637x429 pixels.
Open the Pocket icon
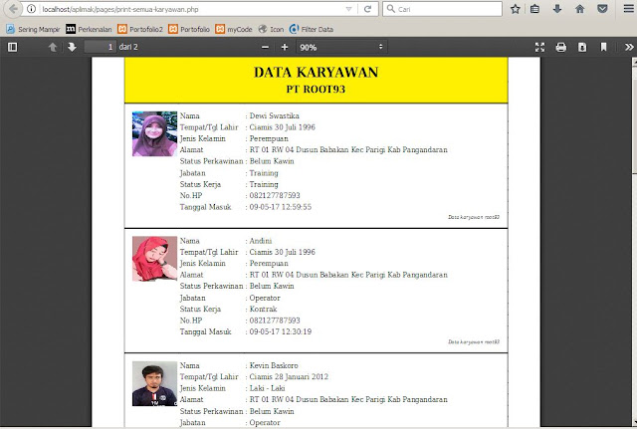602,9
